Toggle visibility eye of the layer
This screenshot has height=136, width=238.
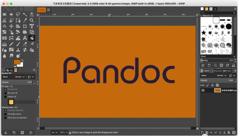[203, 90]
